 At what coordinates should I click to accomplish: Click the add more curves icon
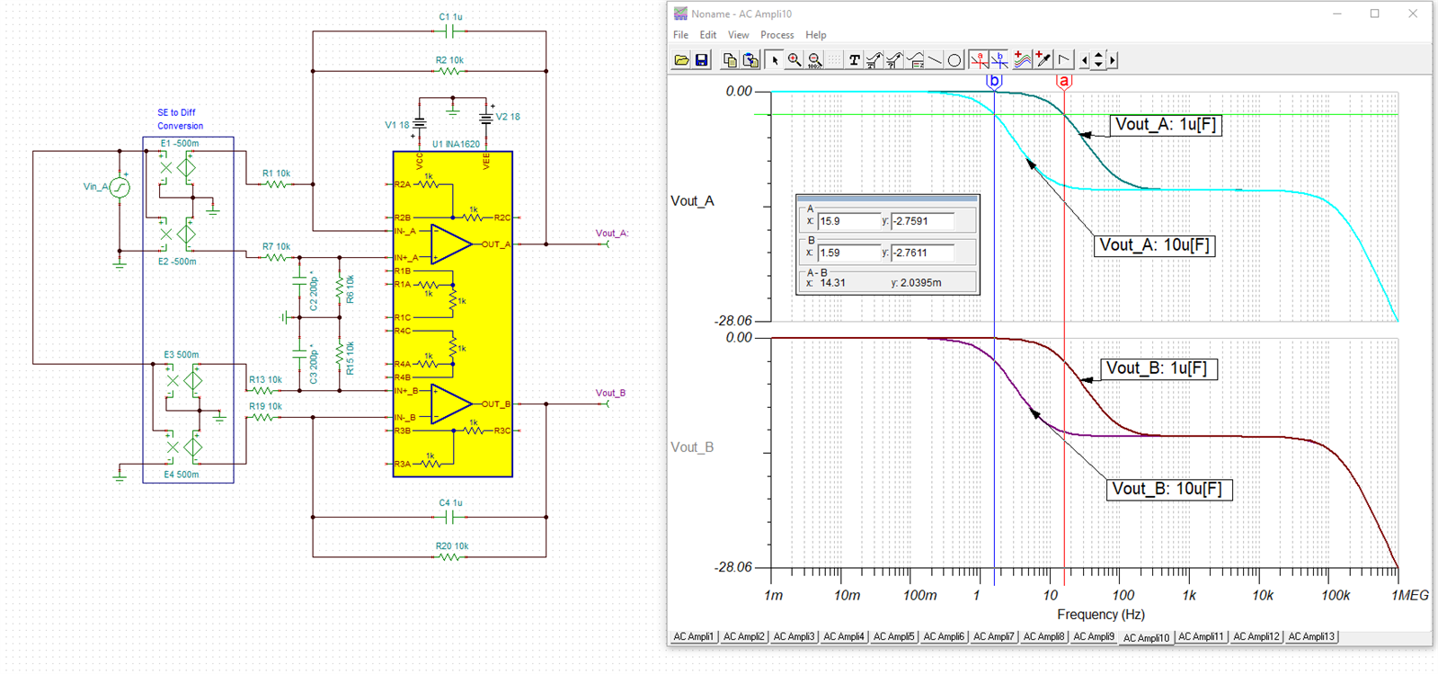(1023, 60)
